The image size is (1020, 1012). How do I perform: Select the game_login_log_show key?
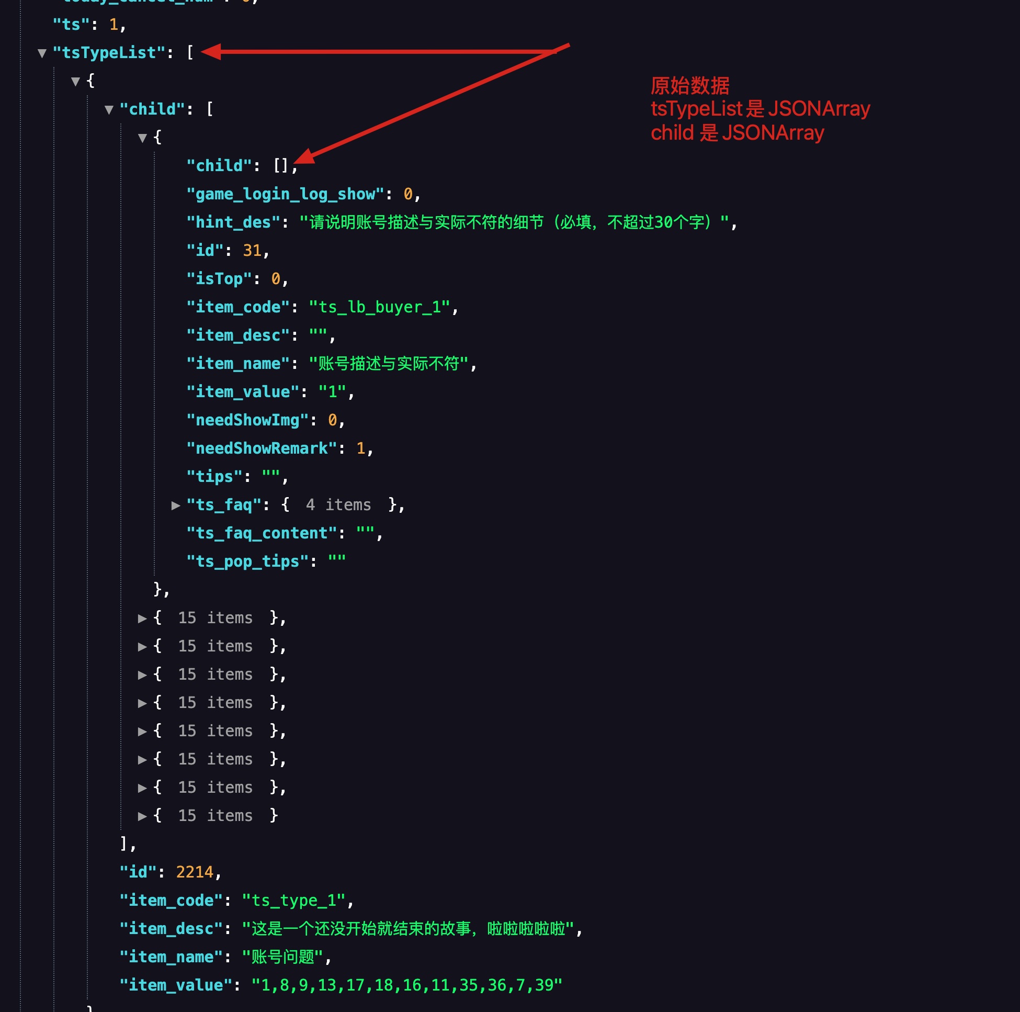(285, 194)
